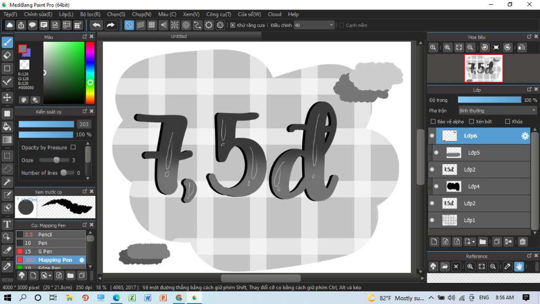
Task: Select the Lớp1 layer
Action: (x=479, y=220)
